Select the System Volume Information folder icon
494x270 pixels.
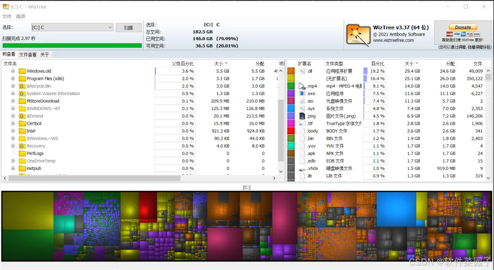22,94
